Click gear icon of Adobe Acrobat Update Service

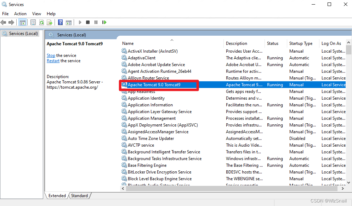click(x=124, y=64)
